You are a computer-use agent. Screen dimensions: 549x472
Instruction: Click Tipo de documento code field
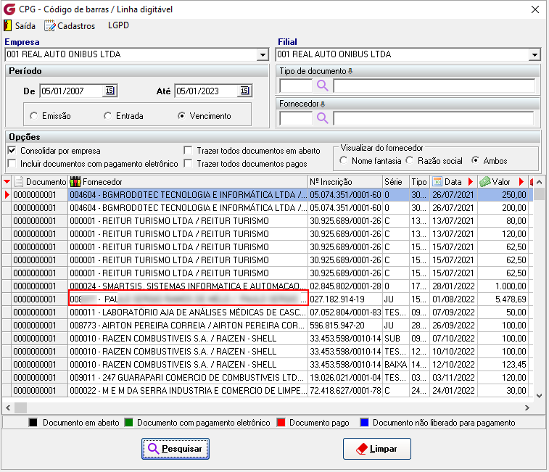click(296, 86)
